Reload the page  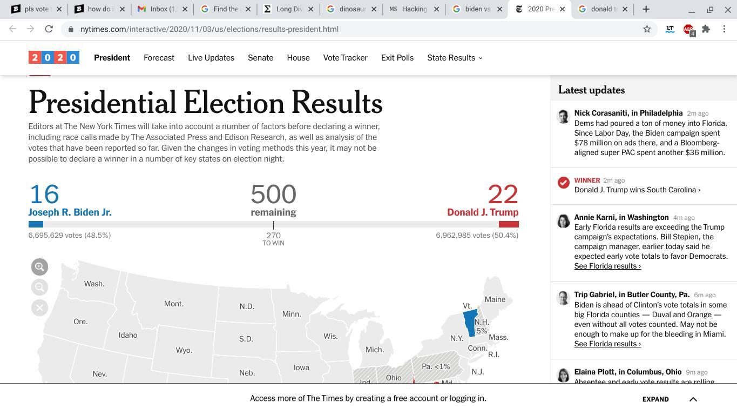pos(49,29)
